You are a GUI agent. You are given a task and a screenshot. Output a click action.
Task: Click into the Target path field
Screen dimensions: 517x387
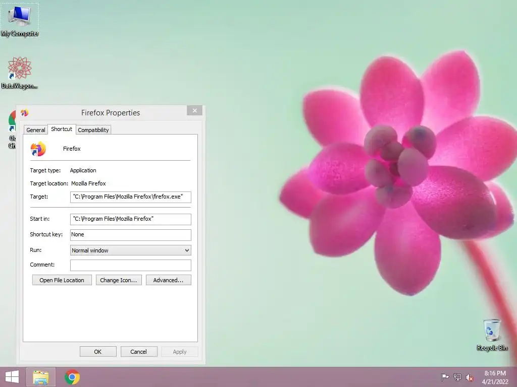[131, 197]
